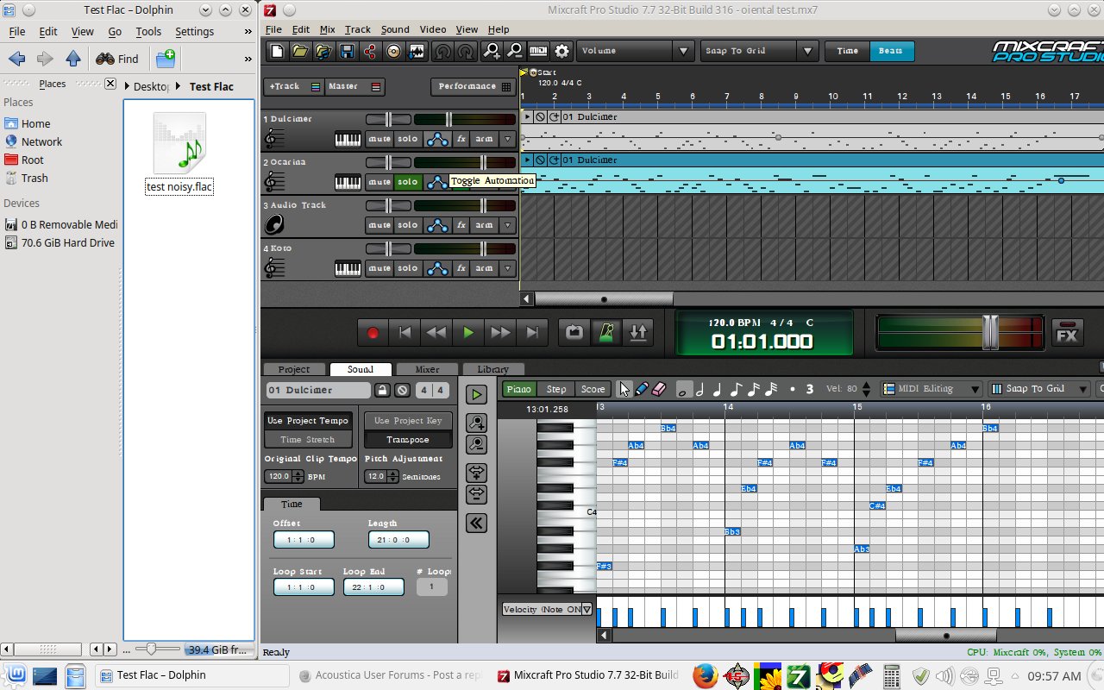
Task: Switch to the Library tab
Action: click(x=493, y=369)
